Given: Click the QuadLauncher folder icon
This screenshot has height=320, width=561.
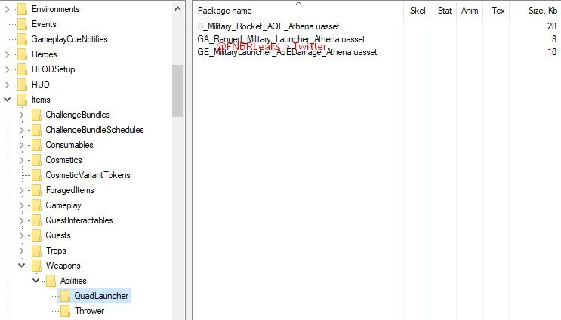Looking at the screenshot, I should click(65, 296).
